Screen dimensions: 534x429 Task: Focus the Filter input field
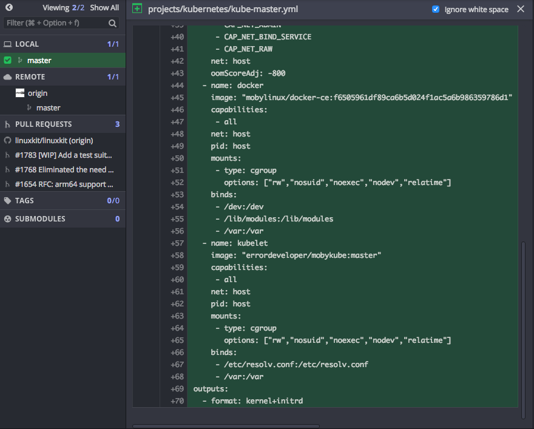(55, 23)
